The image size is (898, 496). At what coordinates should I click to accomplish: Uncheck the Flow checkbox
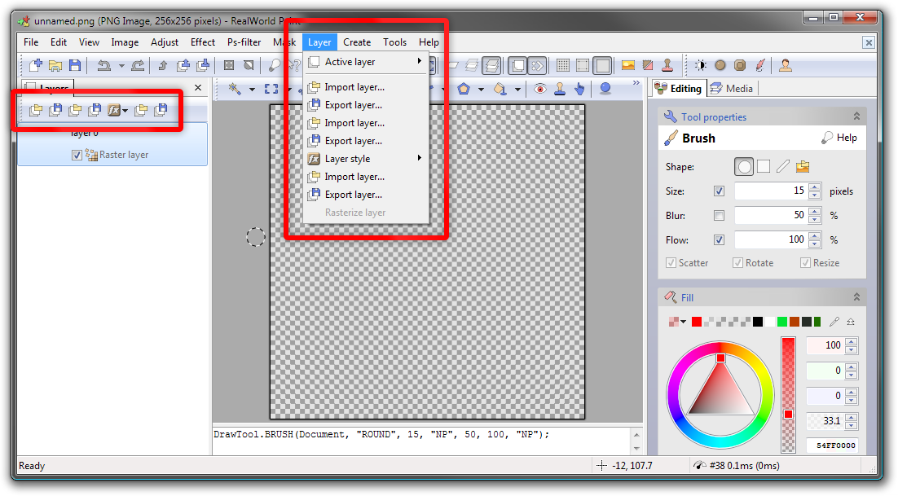coord(718,240)
